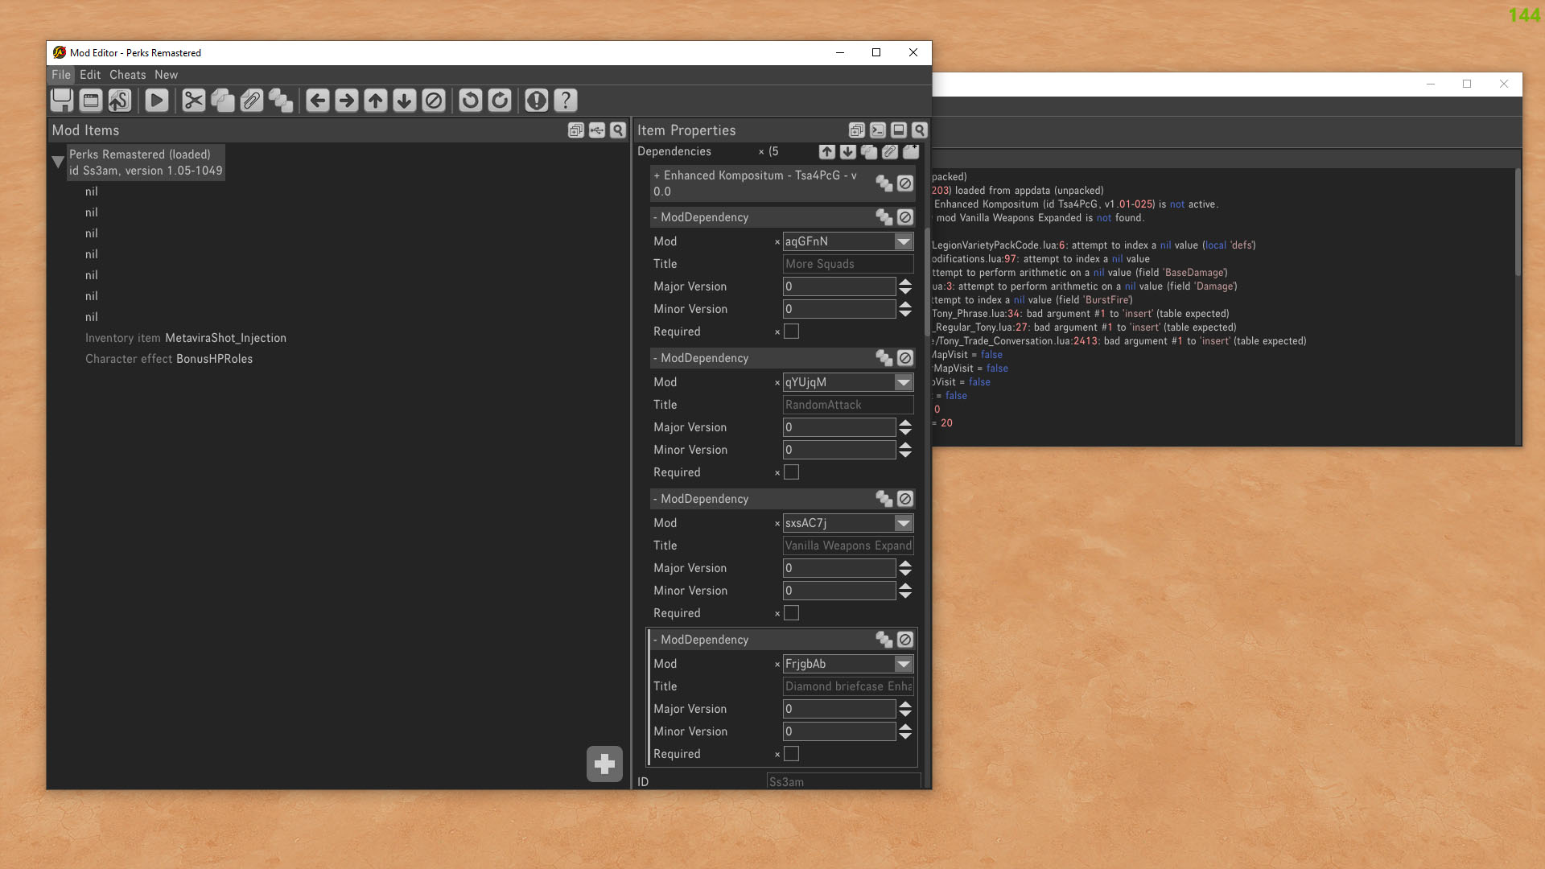Open the New menu
Viewport: 1545px width, 869px height.
167,75
